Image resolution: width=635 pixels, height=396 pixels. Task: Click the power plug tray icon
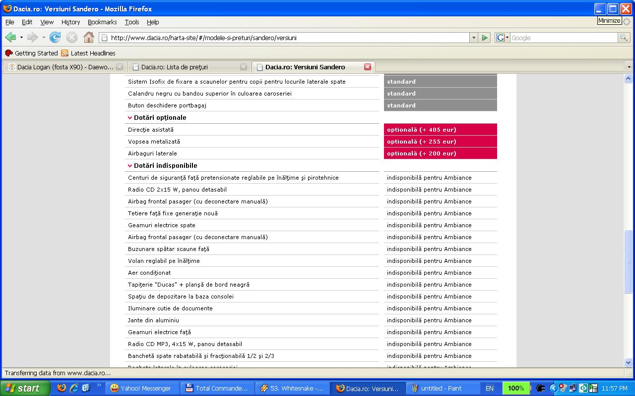pyautogui.click(x=540, y=389)
